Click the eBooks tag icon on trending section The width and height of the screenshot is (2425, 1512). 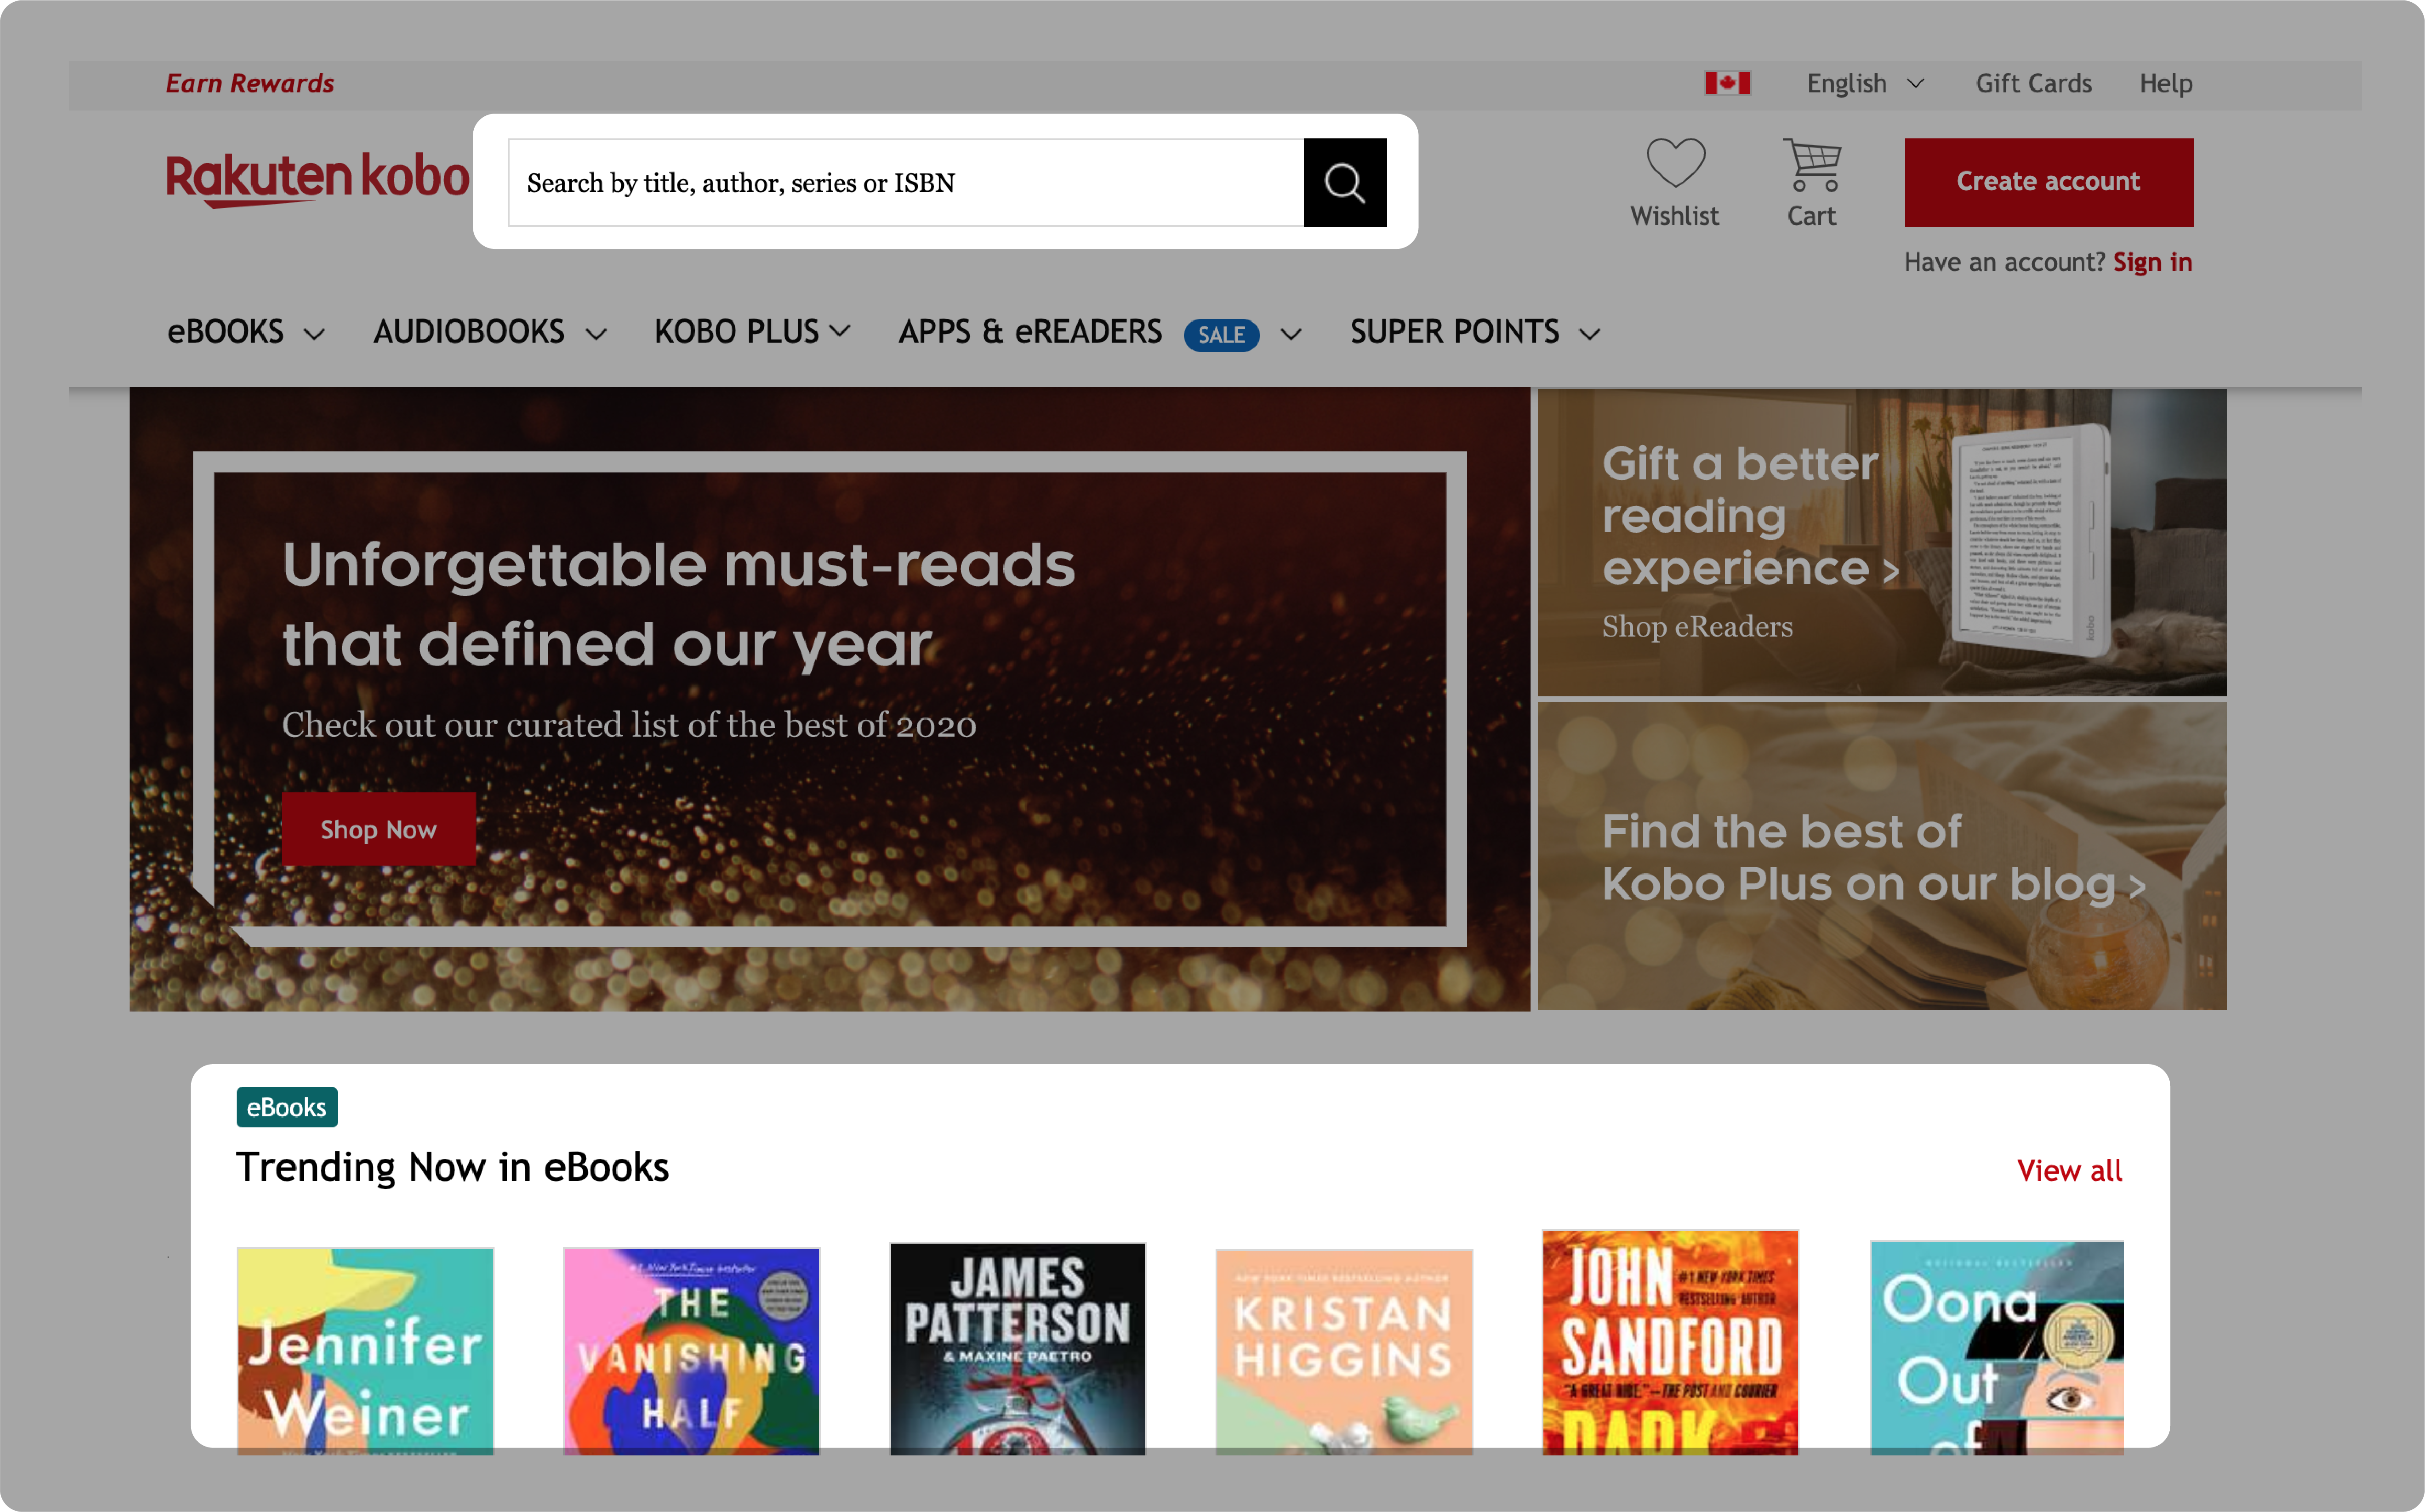pos(286,1106)
